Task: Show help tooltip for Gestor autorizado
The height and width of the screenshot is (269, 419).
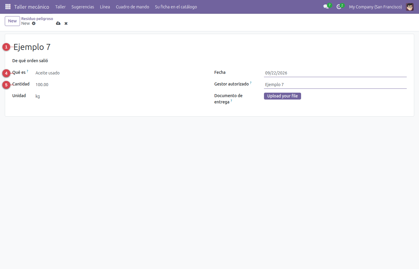Action: [251, 83]
